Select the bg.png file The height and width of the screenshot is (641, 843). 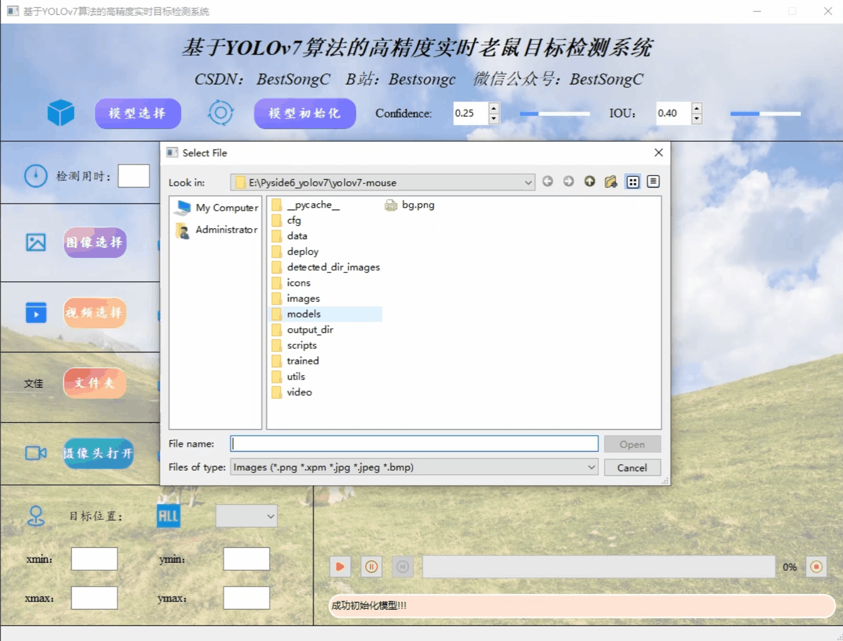coord(410,205)
